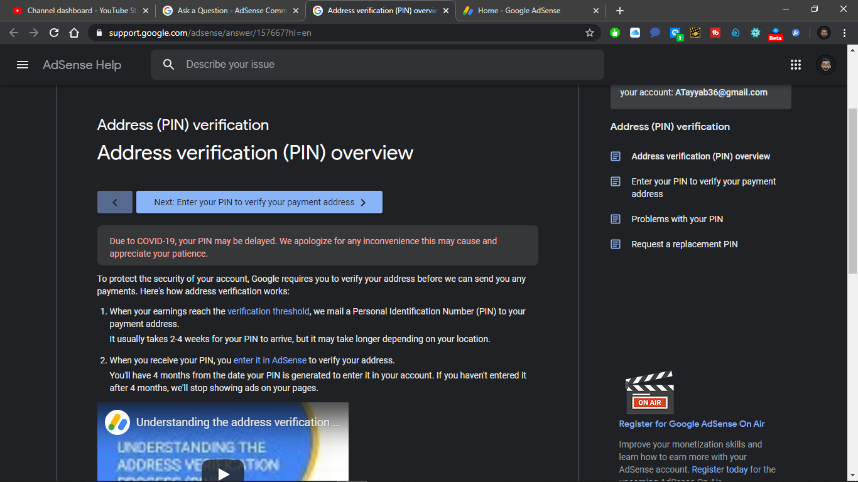This screenshot has width=858, height=482.
Task: Open the verification threshold link
Action: (268, 311)
